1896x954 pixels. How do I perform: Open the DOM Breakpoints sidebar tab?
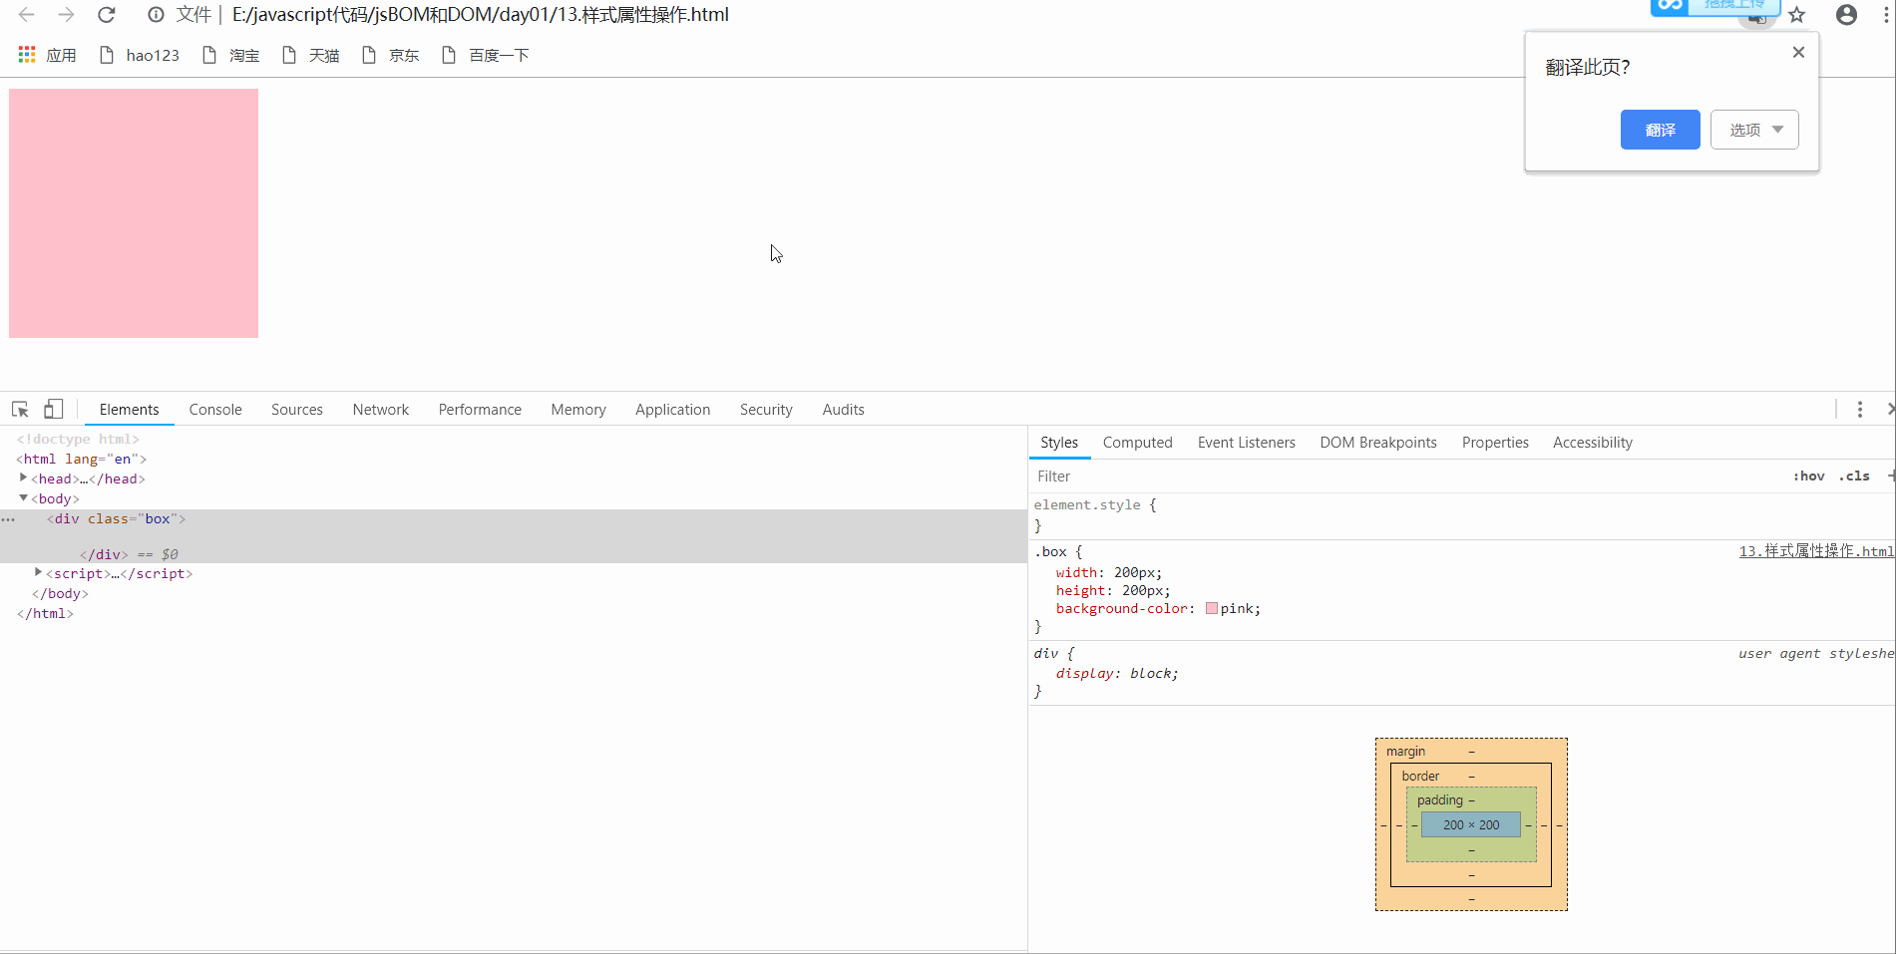coord(1378,443)
